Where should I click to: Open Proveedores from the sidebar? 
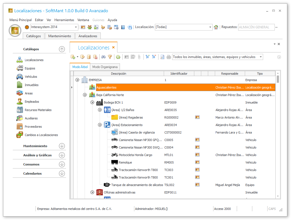coord(33,127)
